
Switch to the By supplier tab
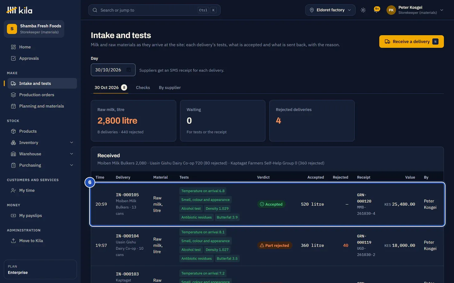170,88
